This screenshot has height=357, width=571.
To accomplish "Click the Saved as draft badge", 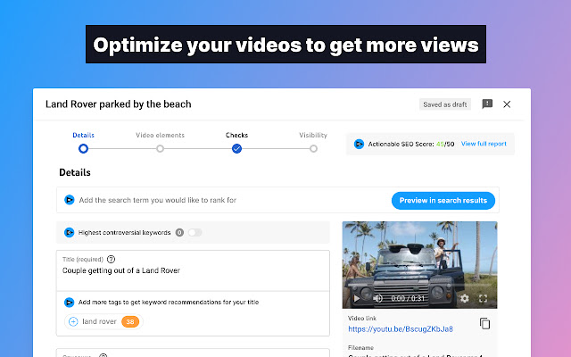I will [444, 104].
